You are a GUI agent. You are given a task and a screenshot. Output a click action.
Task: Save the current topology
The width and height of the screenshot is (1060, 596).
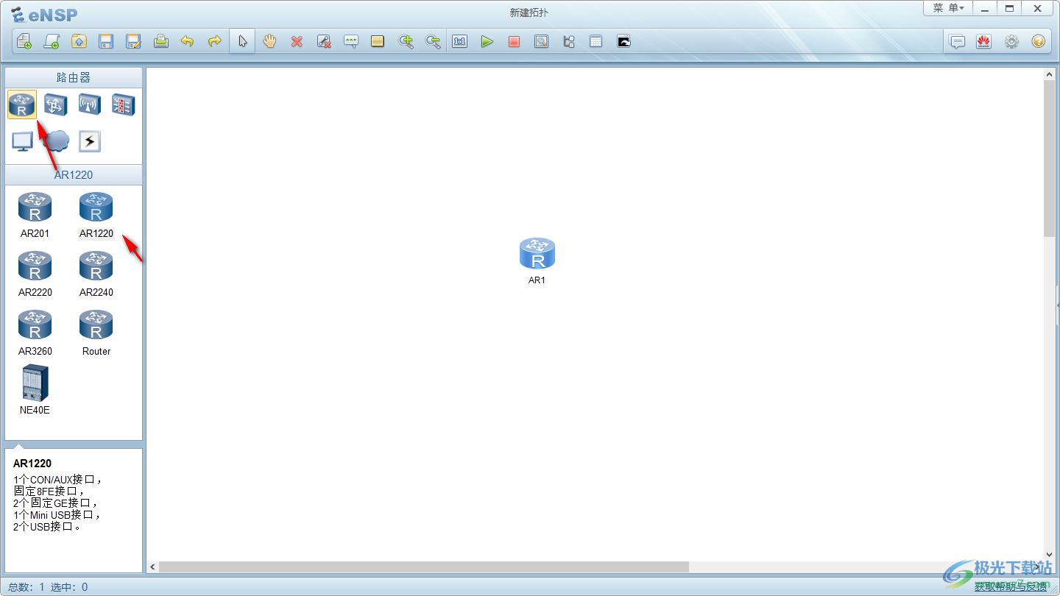pyautogui.click(x=106, y=42)
